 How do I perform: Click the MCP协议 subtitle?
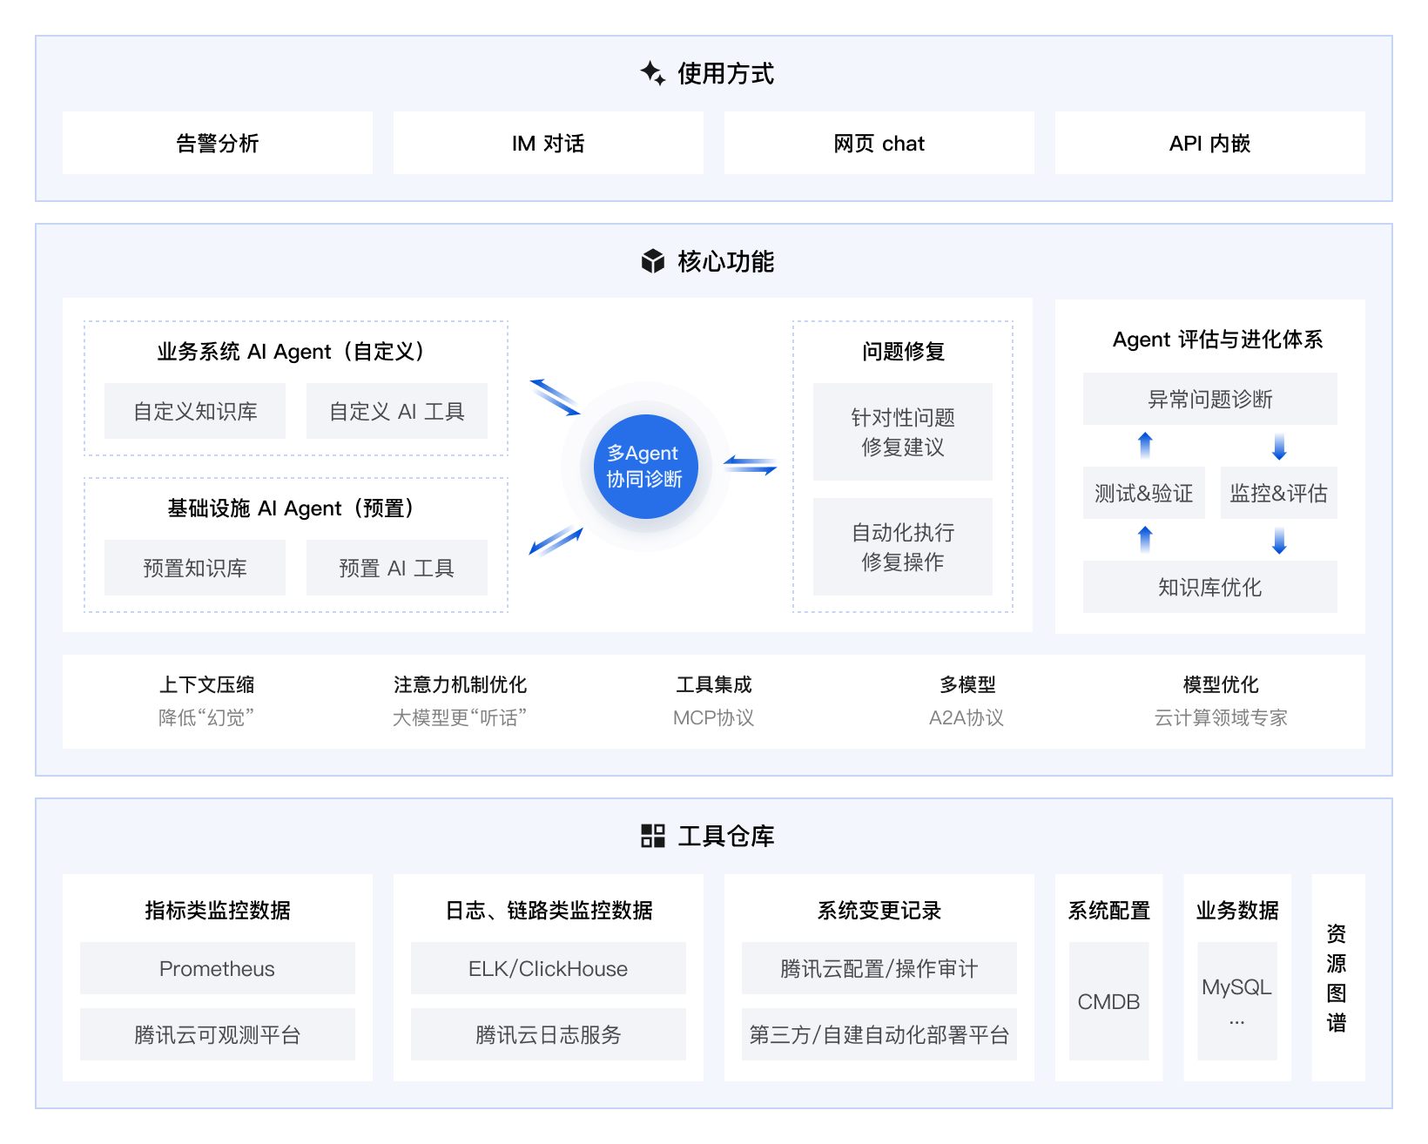714,717
